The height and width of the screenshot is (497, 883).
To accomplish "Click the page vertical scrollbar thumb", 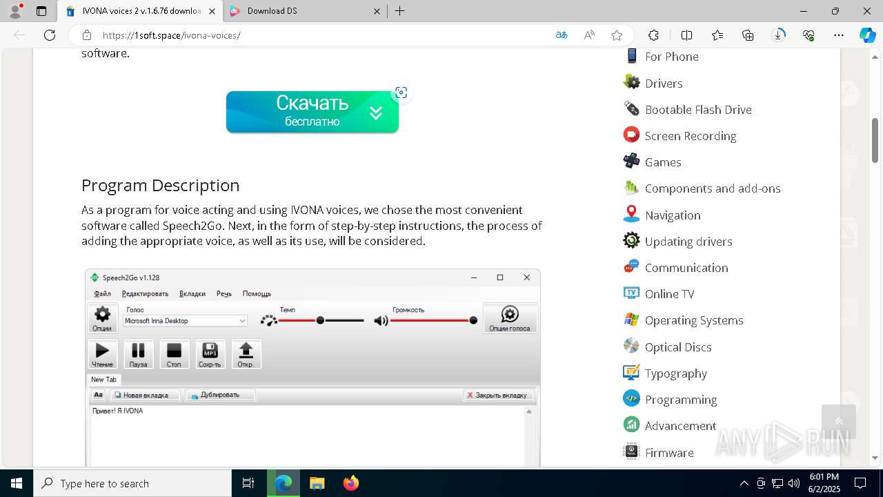I will (875, 140).
